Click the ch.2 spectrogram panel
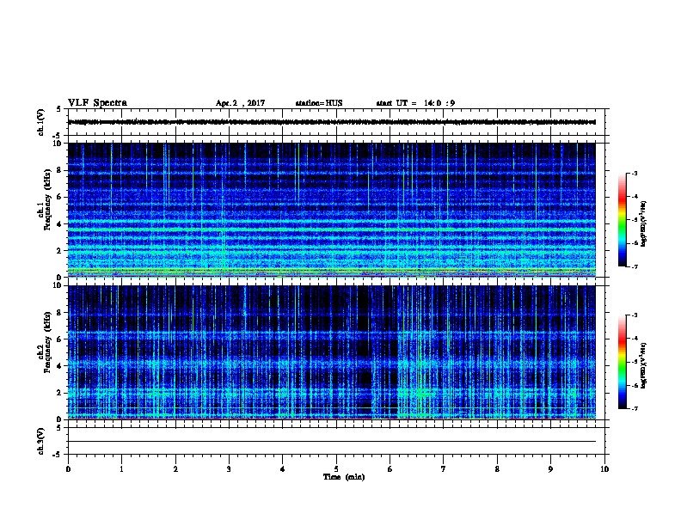This screenshot has height=526, width=681. coord(332,352)
